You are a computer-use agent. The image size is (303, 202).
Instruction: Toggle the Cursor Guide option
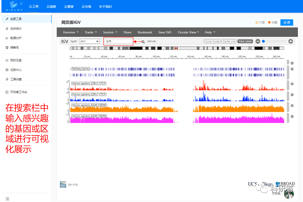(212, 41)
